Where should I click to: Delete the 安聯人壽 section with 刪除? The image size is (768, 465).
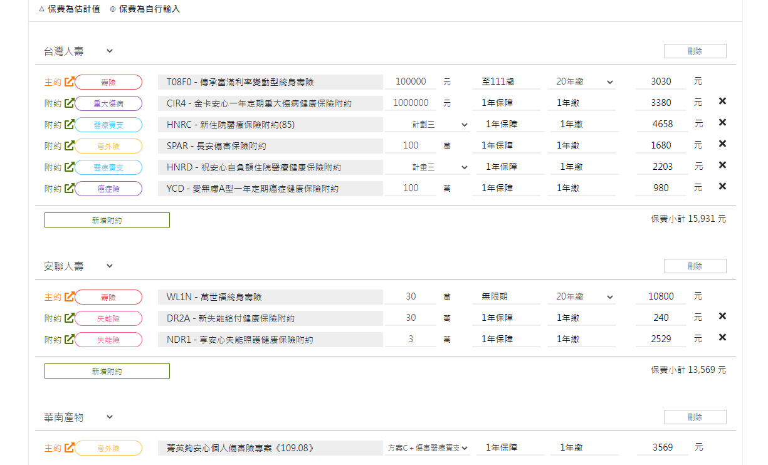(x=695, y=266)
